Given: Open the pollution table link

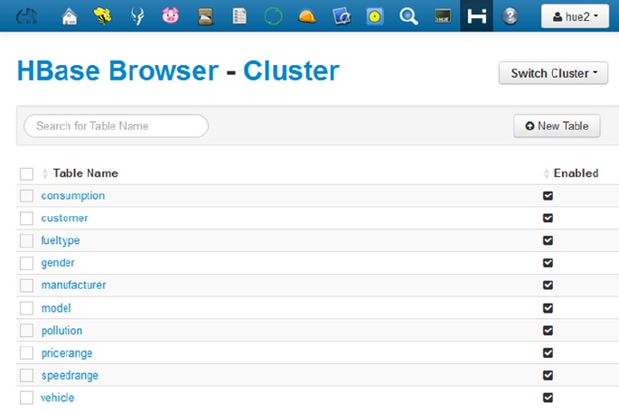Looking at the screenshot, I should point(62,331).
